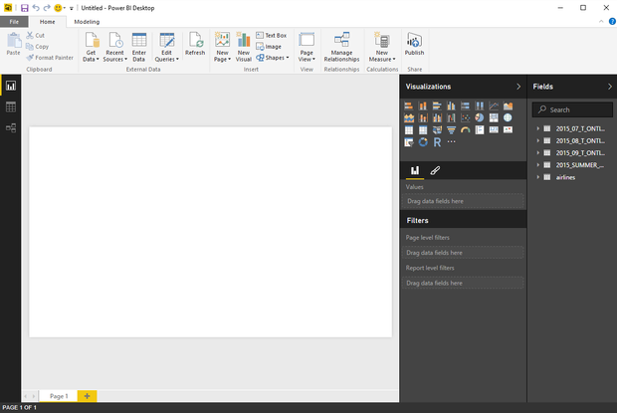Image resolution: width=617 pixels, height=413 pixels.
Task: Select the Pie chart visual
Action: 480,117
